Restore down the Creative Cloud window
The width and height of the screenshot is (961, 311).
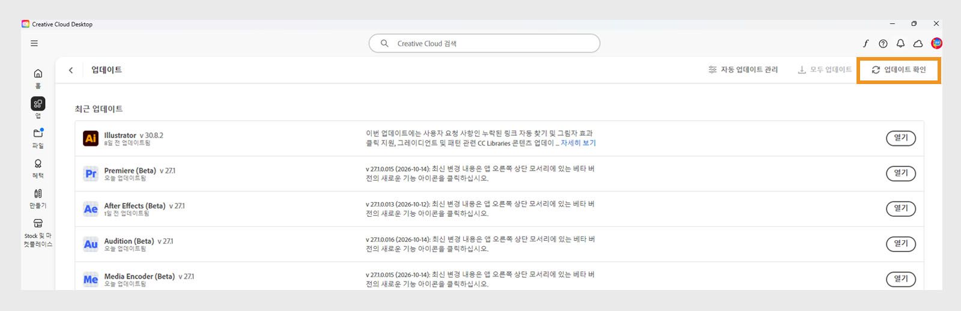tap(914, 24)
